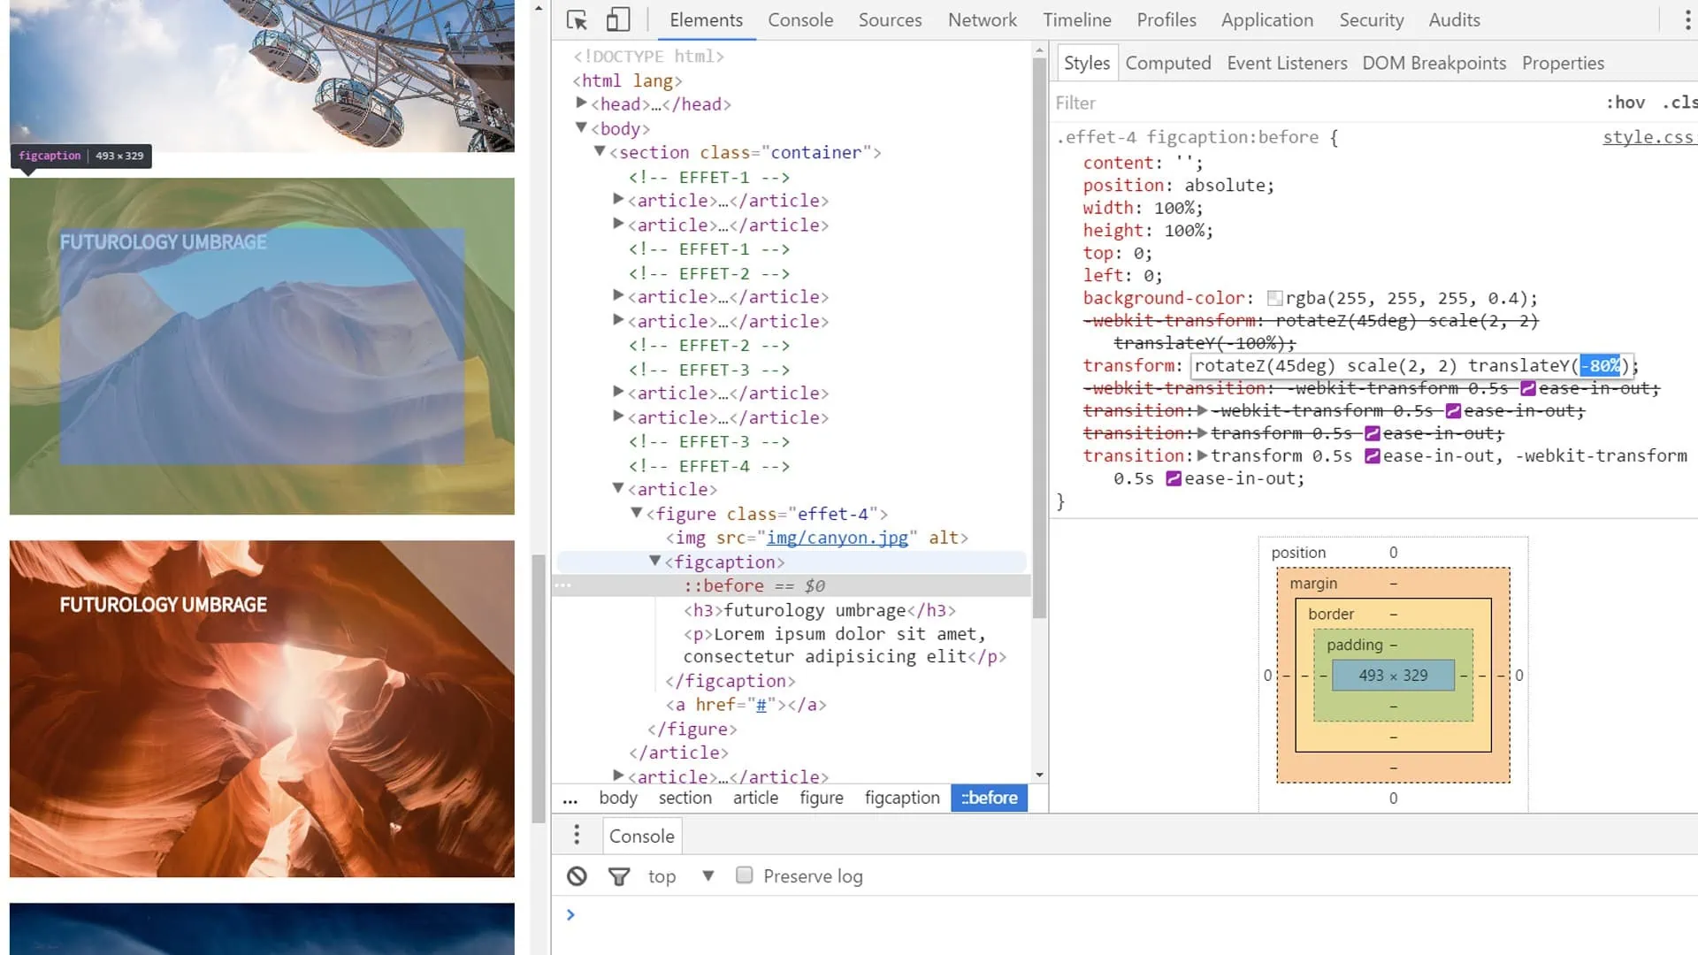Click the console filter funnel icon

pyautogui.click(x=619, y=876)
